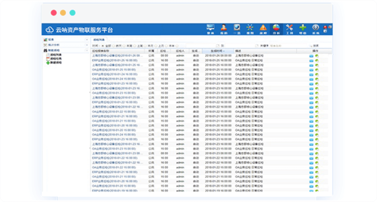Click the red alarm bell icon in header corner
Image resolution: width=377 pixels, height=202 pixels.
click(x=325, y=27)
